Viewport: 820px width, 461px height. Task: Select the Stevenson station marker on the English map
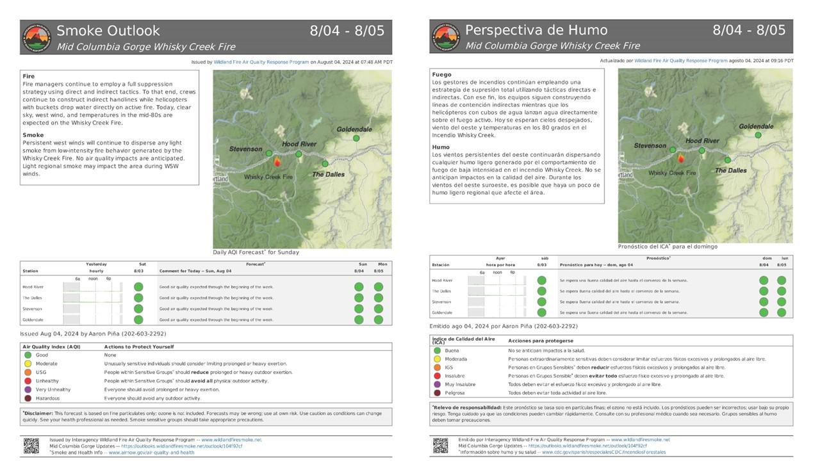(x=269, y=153)
